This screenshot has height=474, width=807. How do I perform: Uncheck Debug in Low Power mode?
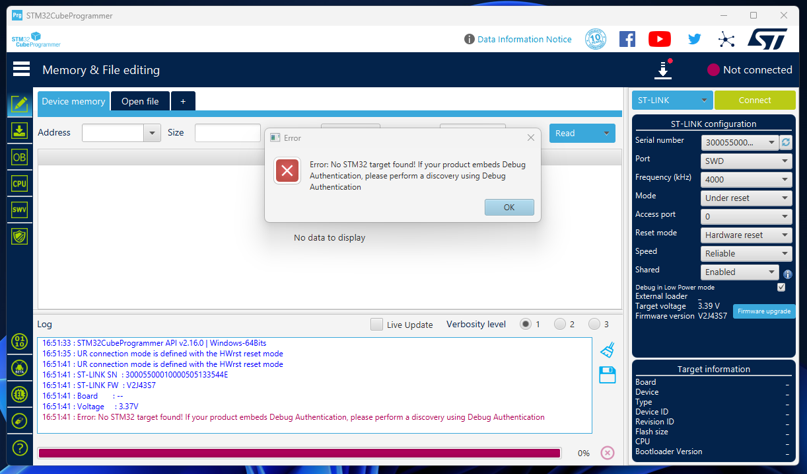pyautogui.click(x=781, y=287)
